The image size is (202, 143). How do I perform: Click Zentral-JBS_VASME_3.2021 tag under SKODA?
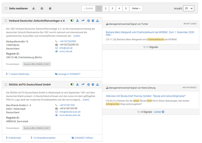[x=37, y=128]
